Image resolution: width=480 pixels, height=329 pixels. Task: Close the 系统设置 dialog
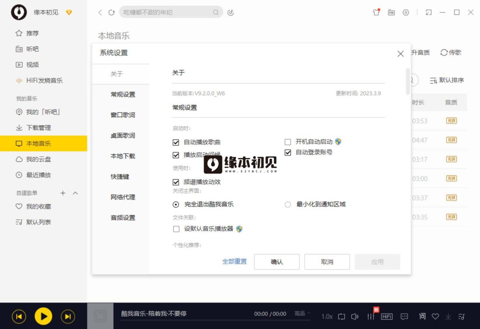point(400,54)
